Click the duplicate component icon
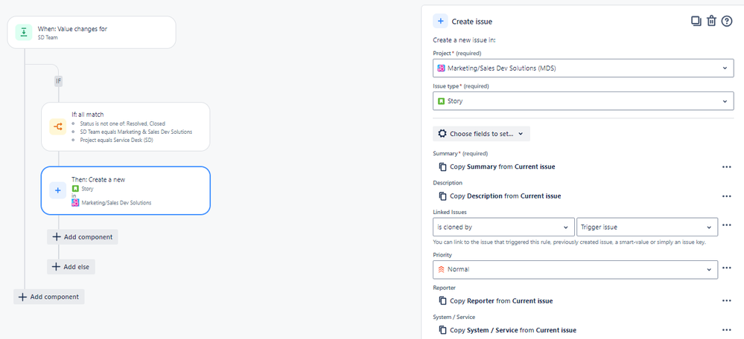 [x=696, y=22]
